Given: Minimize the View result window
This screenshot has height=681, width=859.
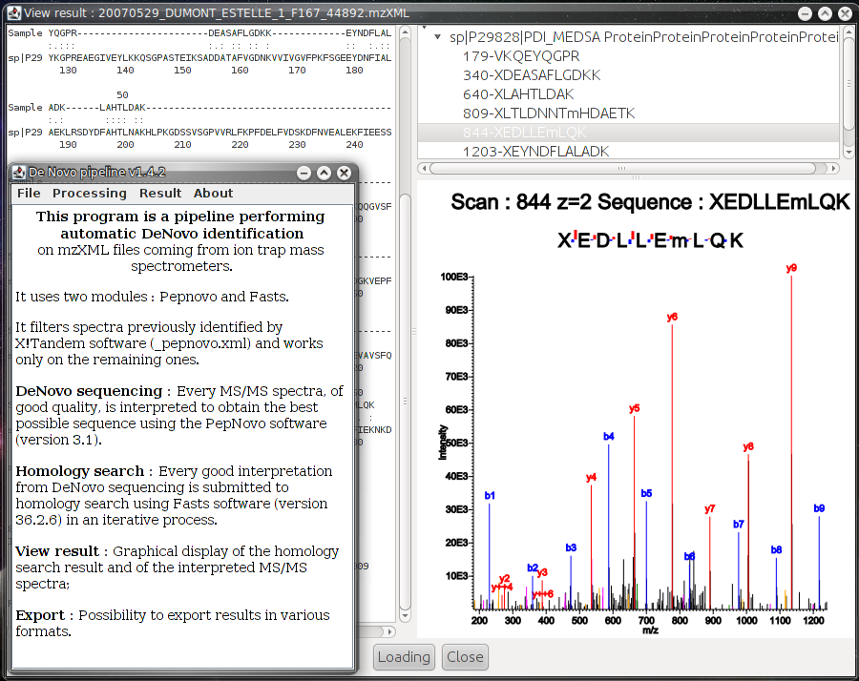Looking at the screenshot, I should pos(807,12).
